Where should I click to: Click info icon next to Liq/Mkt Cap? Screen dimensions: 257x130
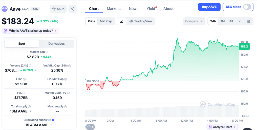[x=66, y=79]
